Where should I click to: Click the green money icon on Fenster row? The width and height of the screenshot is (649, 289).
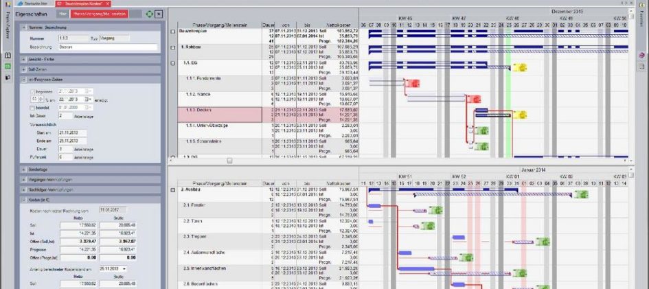[x=435, y=210]
